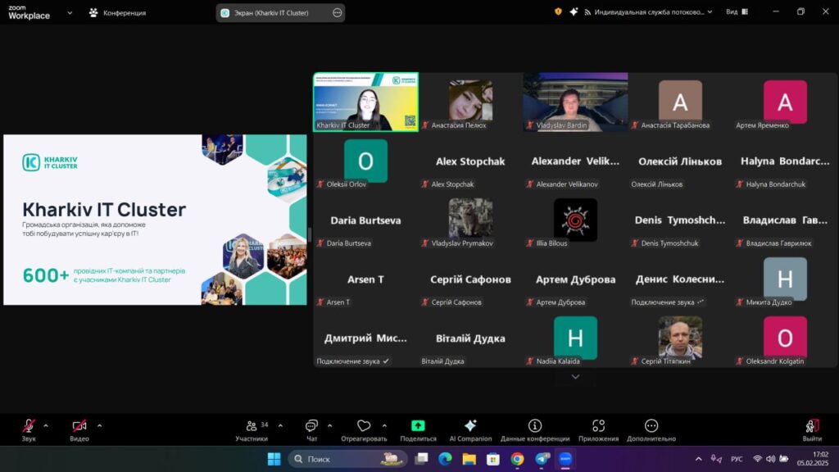Click Денис Колесни... participant tile
The width and height of the screenshot is (839, 472).
pos(680,279)
